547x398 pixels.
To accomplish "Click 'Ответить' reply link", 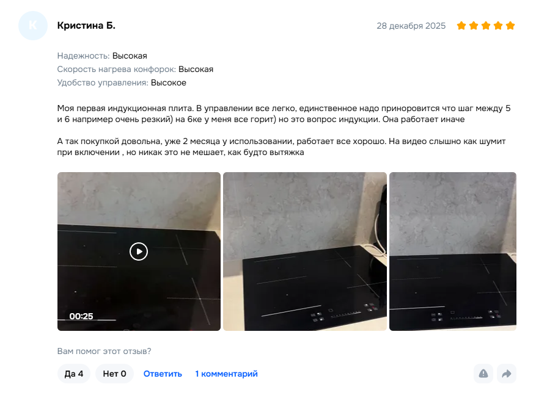I will [163, 374].
